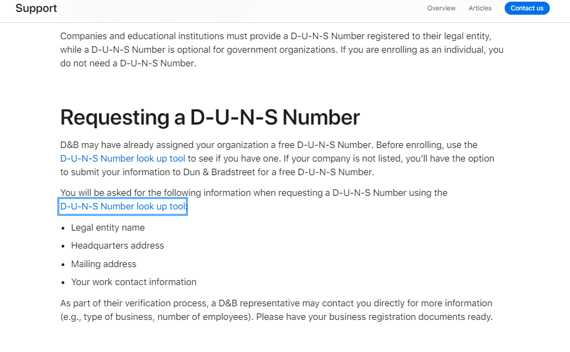570x352 pixels.
Task: Click the paragraph starting 'As part of their verification'
Action: pyautogui.click(x=276, y=310)
